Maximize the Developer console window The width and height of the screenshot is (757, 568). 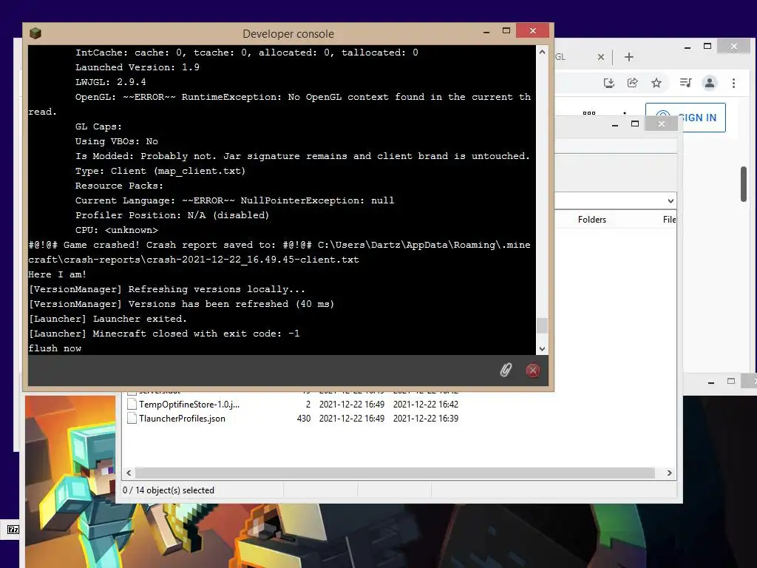coord(506,31)
